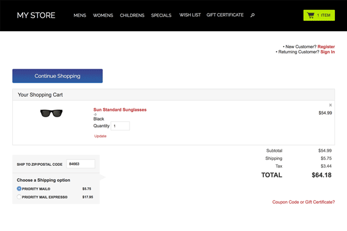The height and width of the screenshot is (231, 347).
Task: Open the Womens menu
Action: tap(103, 16)
